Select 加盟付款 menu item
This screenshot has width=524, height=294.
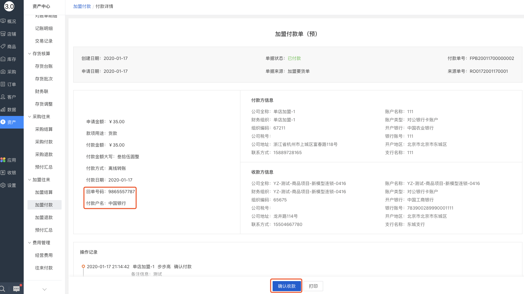pos(45,205)
